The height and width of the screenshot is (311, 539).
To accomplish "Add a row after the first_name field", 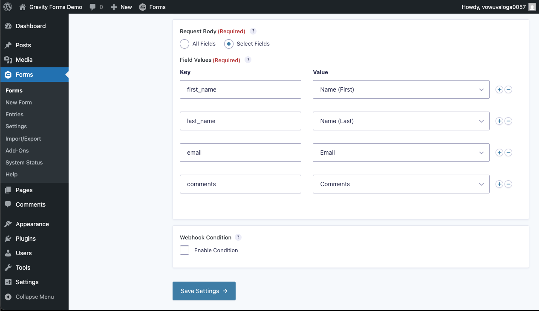I will point(499,89).
